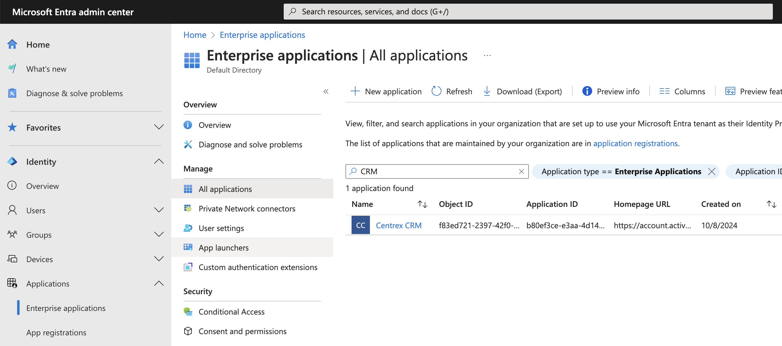Click the Application ID column header
Viewport: 782px width, 346px height.
552,204
